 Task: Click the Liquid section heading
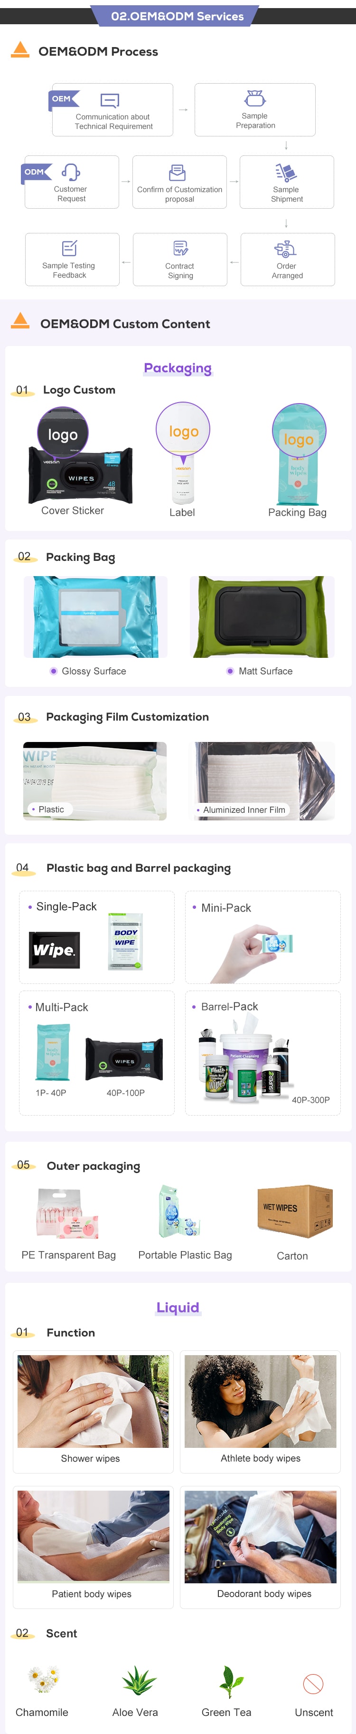click(x=178, y=1307)
